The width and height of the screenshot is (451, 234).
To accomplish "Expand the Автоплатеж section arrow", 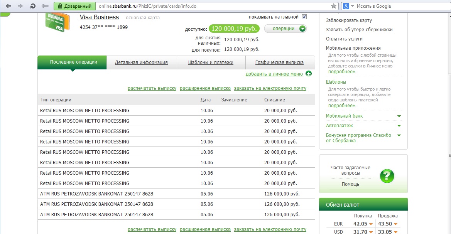I will pyautogui.click(x=399, y=126).
